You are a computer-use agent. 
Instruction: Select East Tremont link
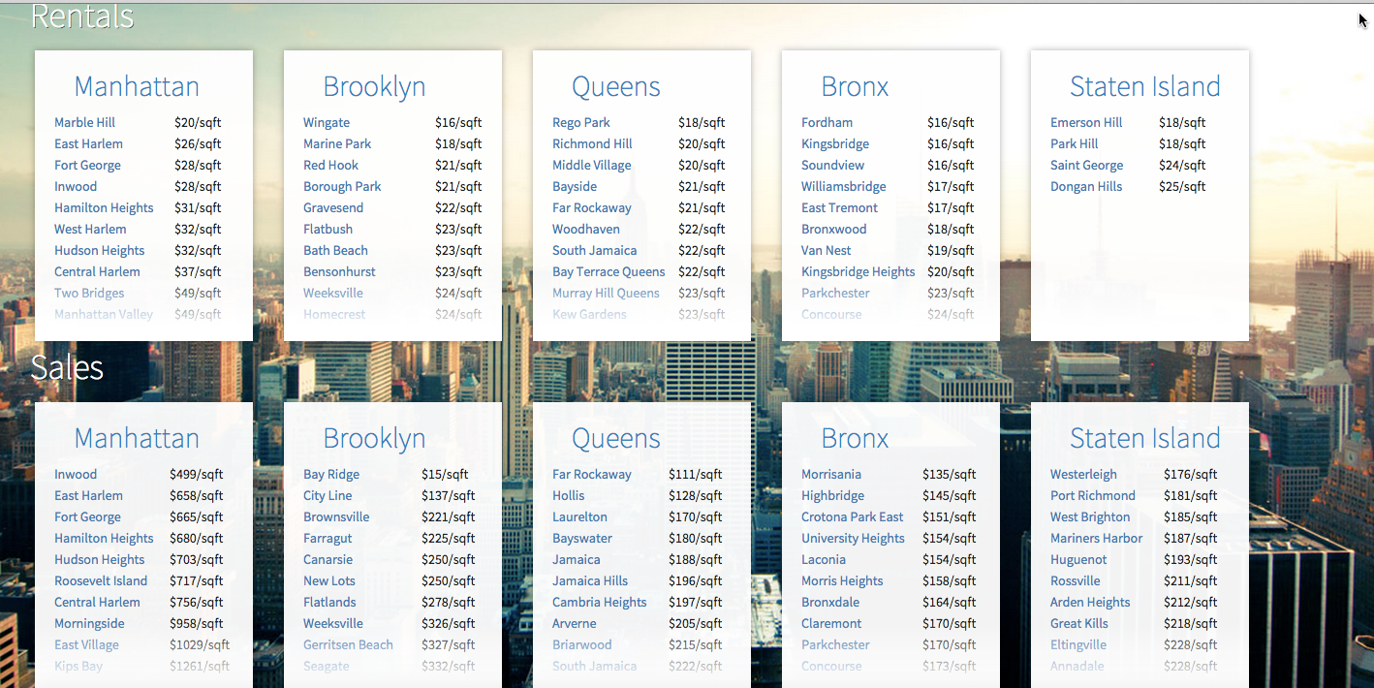coord(839,207)
